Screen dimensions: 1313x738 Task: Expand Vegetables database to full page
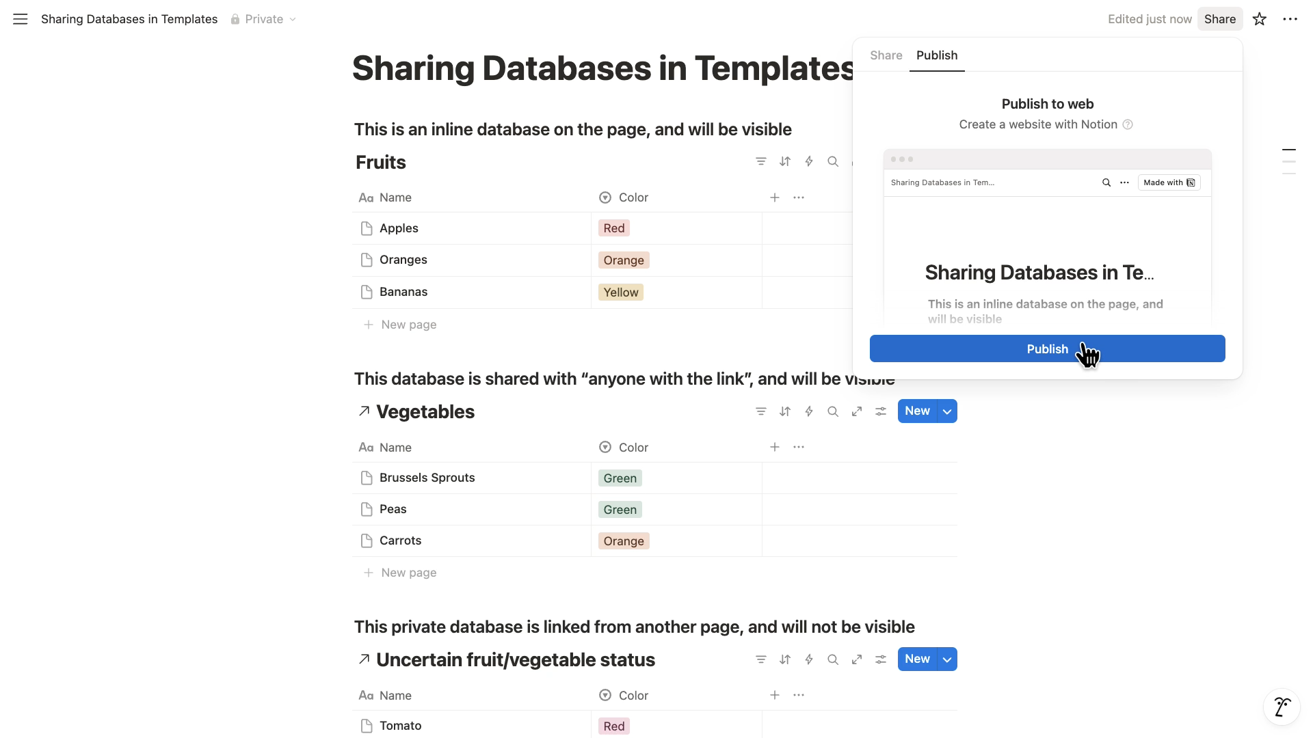pos(856,411)
